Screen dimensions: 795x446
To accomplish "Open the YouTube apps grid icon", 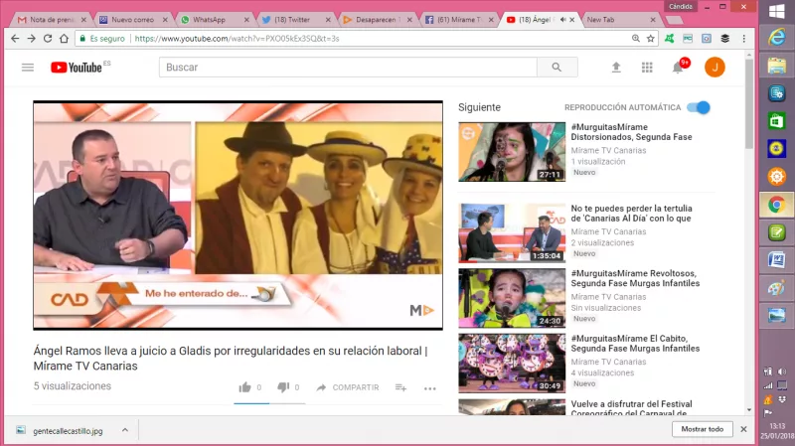I will [x=647, y=68].
